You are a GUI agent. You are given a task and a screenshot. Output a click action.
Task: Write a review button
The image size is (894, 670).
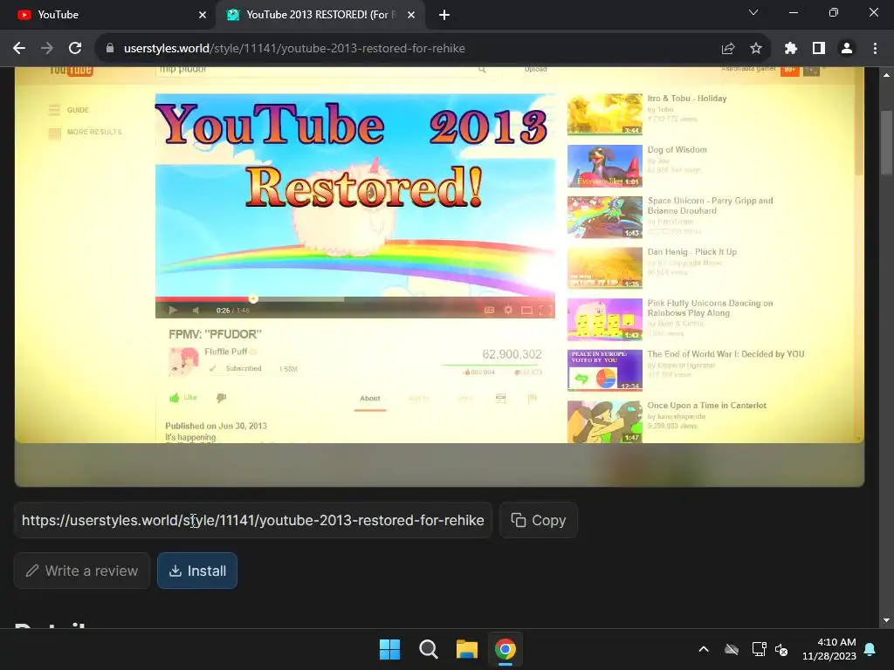point(82,571)
